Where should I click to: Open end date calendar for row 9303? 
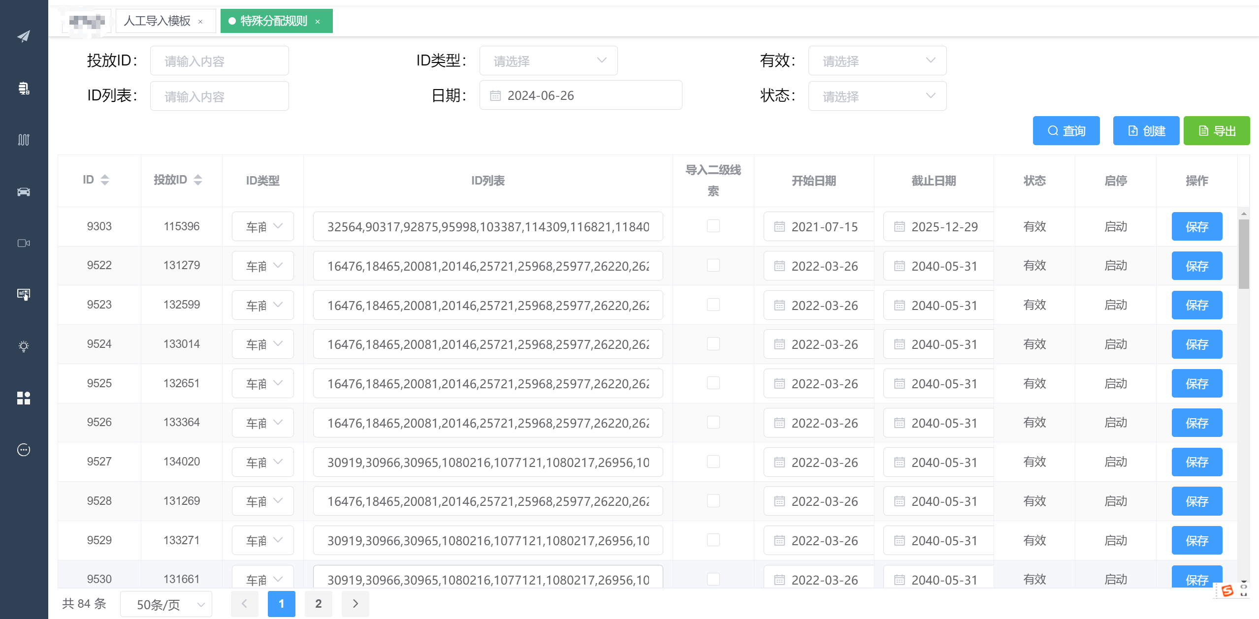pyautogui.click(x=900, y=227)
